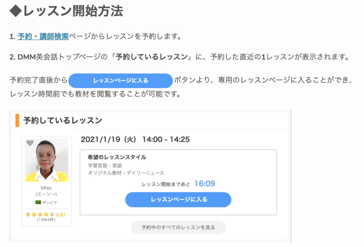Click the inline レッスンページに入る pill in the paragraph
Screen dimensions: 364x247
(x=120, y=81)
